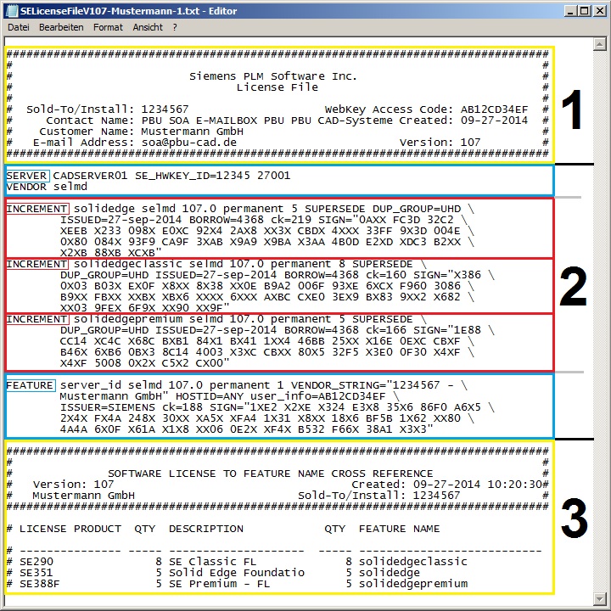
Task: Click the 'Solid Edge Foundatio' description
Action: point(237,573)
